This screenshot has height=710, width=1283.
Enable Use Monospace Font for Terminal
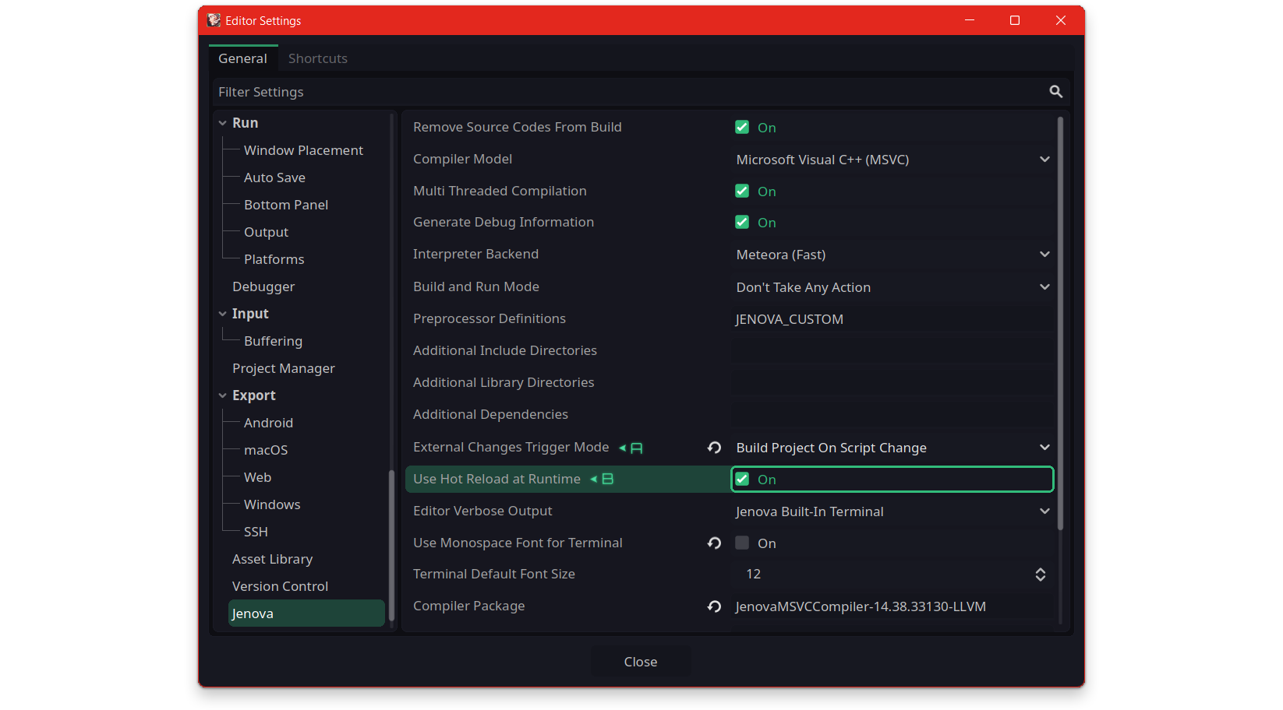point(742,543)
